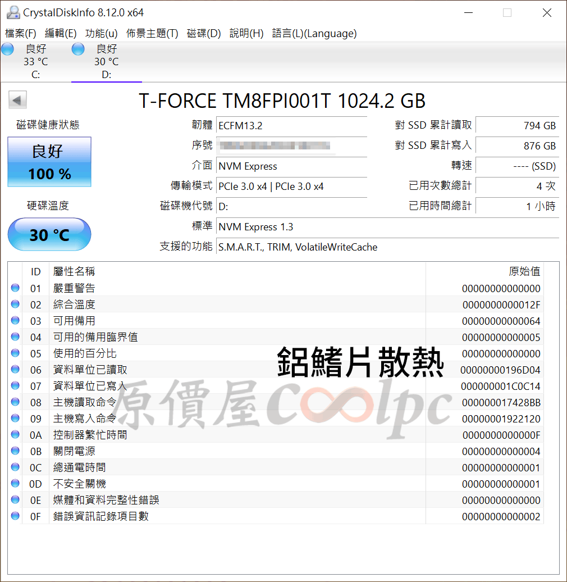Click the CrystalDiskInfo app icon in title bar
567x582 pixels.
[x=13, y=12]
